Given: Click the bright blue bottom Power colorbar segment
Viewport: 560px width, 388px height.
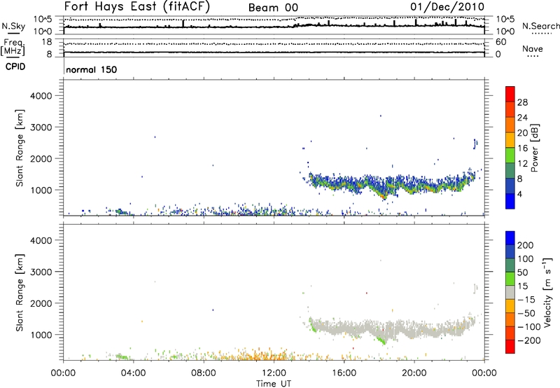Looking at the screenshot, I should pos(510,201).
